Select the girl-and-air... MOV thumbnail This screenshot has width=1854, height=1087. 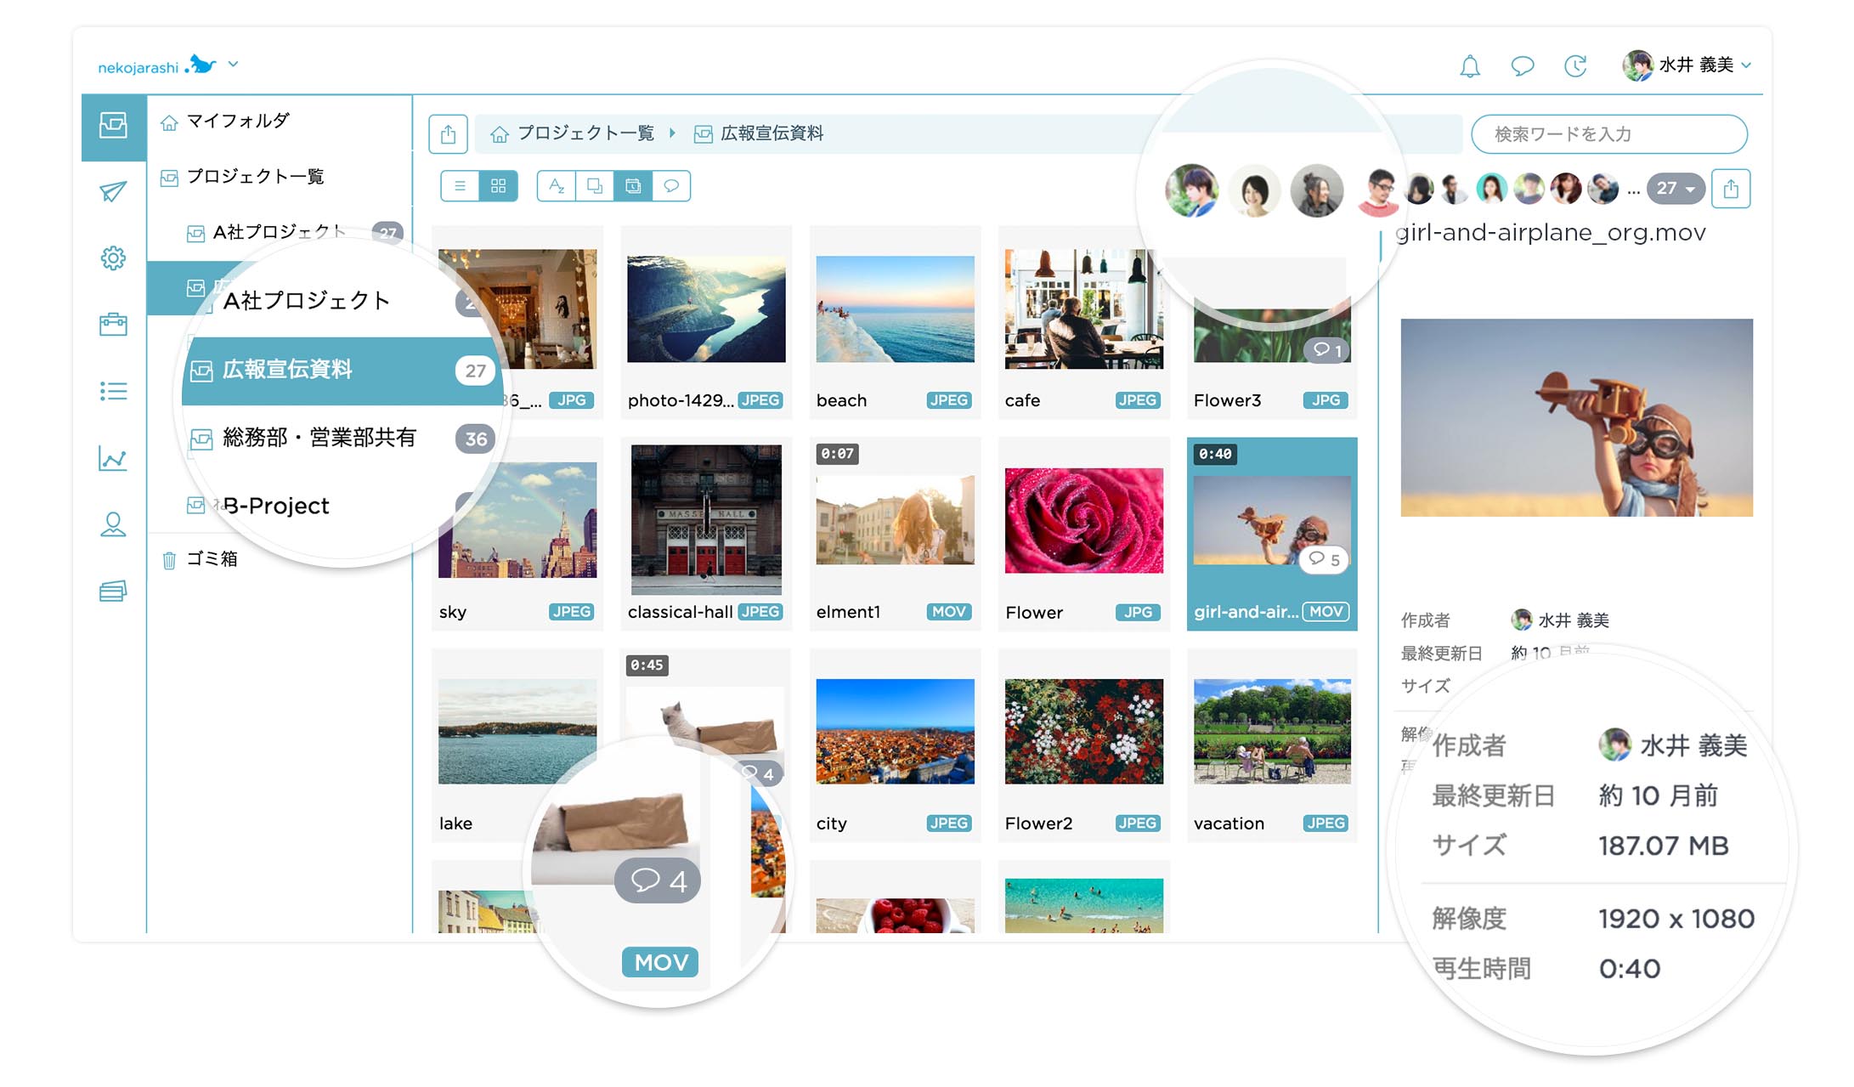pyautogui.click(x=1272, y=534)
